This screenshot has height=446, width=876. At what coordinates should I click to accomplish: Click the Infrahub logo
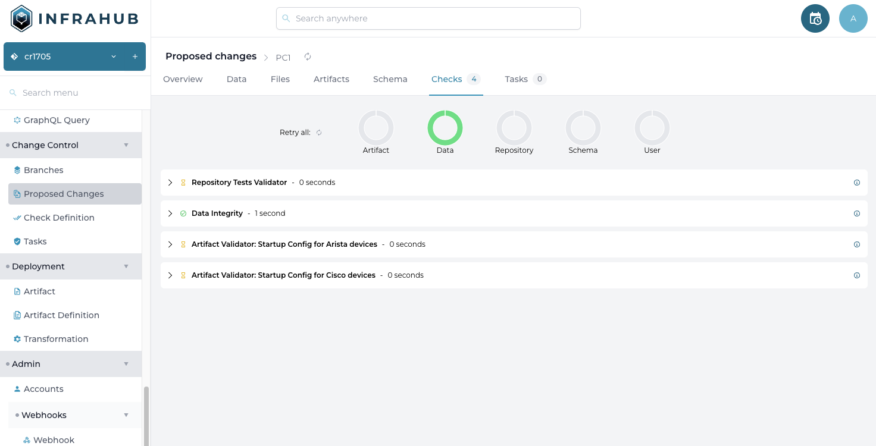pos(75,18)
